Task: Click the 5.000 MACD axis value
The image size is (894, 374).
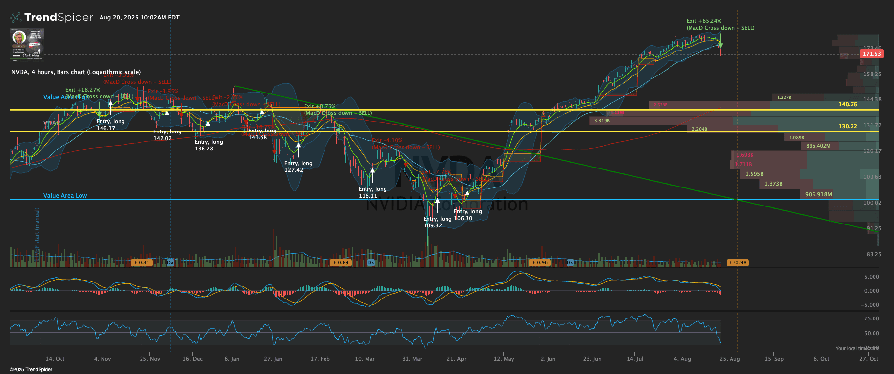Action: coord(872,277)
